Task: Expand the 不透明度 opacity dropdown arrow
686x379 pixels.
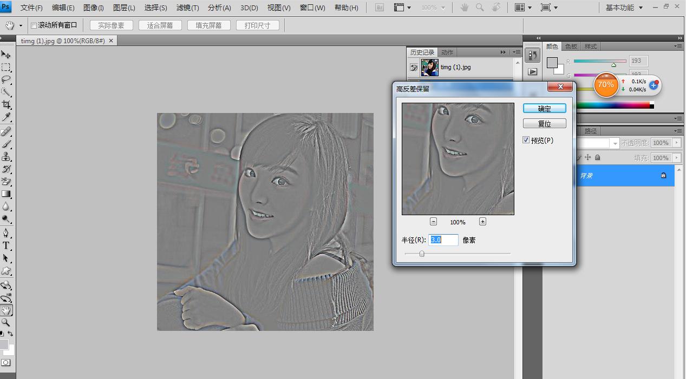Action: [x=676, y=143]
